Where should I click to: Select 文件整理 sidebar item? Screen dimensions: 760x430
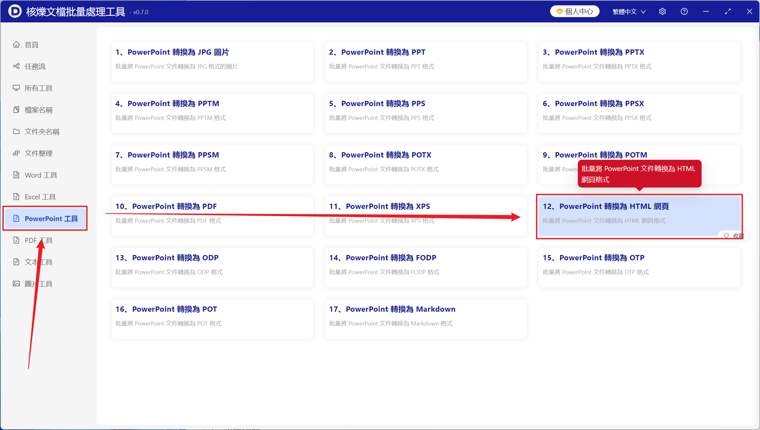pos(45,153)
